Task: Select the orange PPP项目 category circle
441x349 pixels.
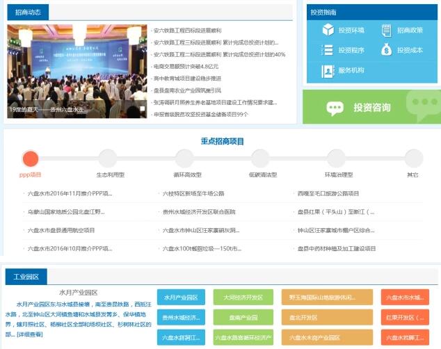Action: [x=31, y=158]
